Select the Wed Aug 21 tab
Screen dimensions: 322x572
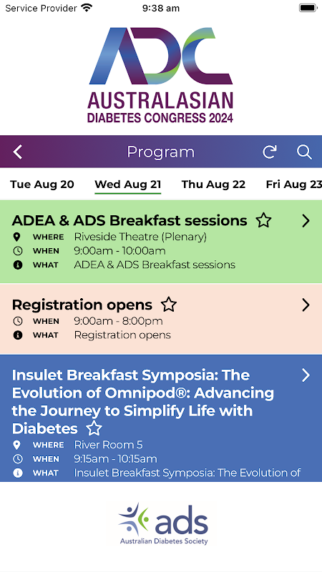click(128, 184)
